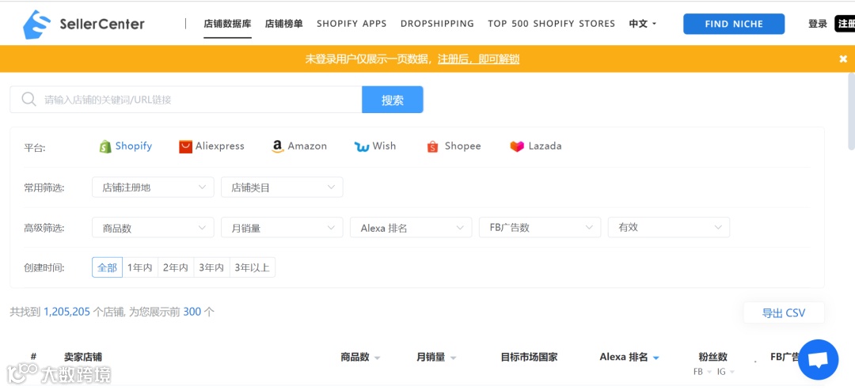Select 3年内 creation time option
Screen dimensions: 855x390
coord(211,267)
